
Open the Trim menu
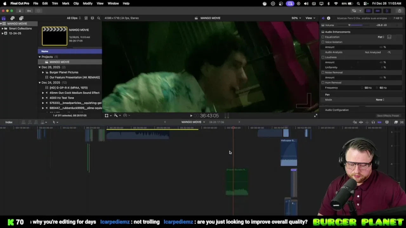tap(55, 3)
